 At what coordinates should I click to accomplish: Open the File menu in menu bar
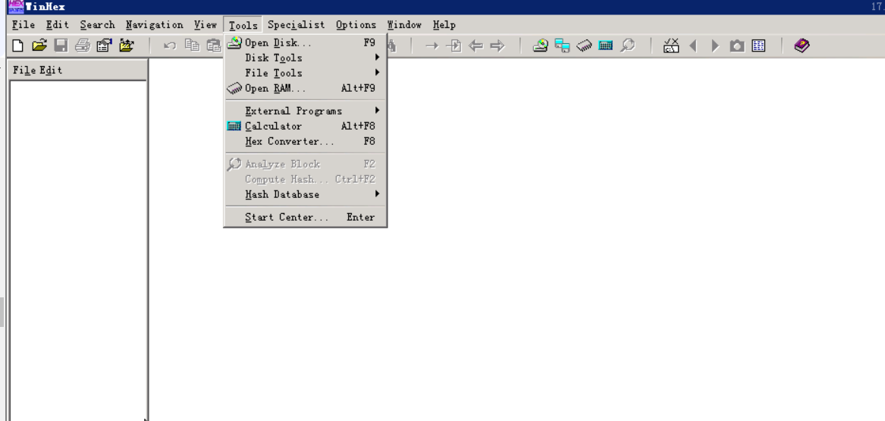(x=24, y=25)
